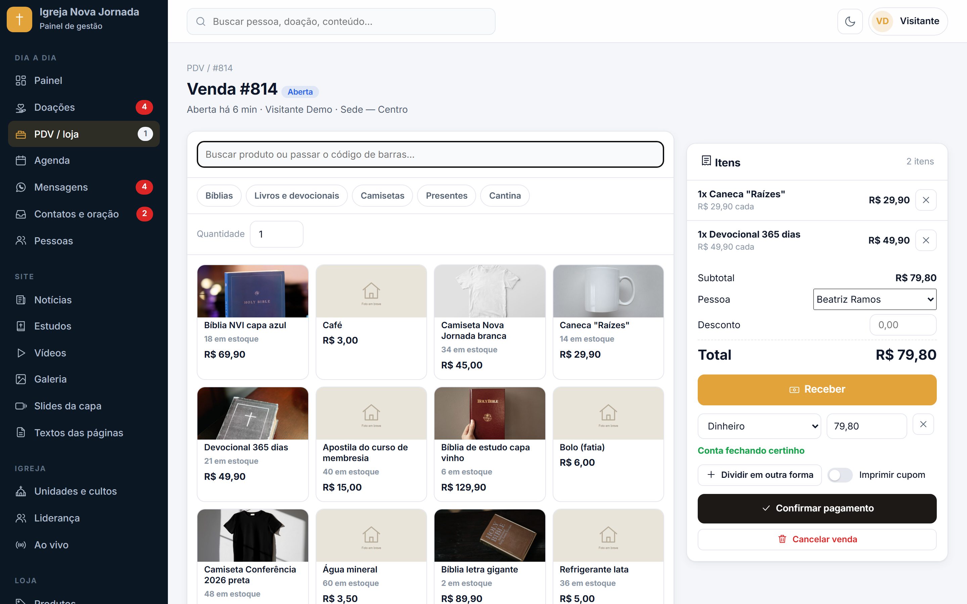The image size is (967, 604).
Task: Open the Pessoa dropdown Beatriz Ramos
Action: 874,299
